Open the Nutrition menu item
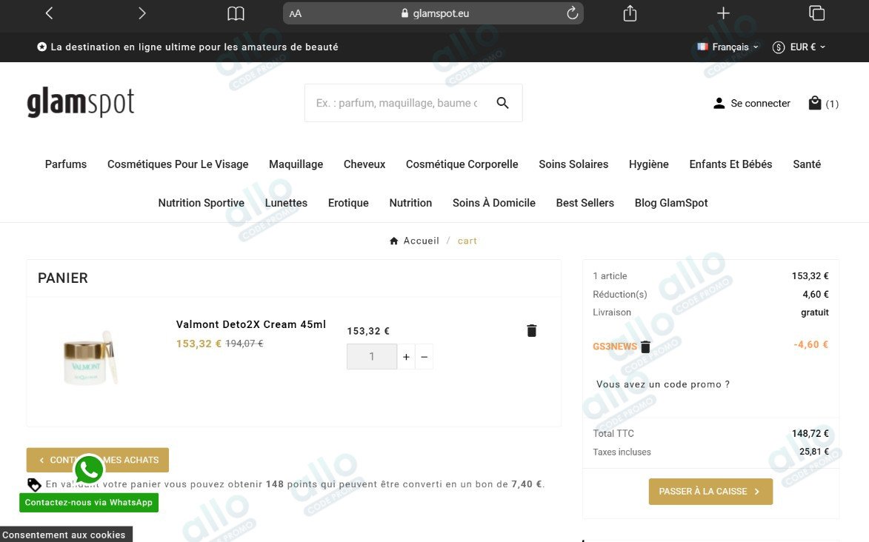Image resolution: width=869 pixels, height=542 pixels. click(410, 203)
